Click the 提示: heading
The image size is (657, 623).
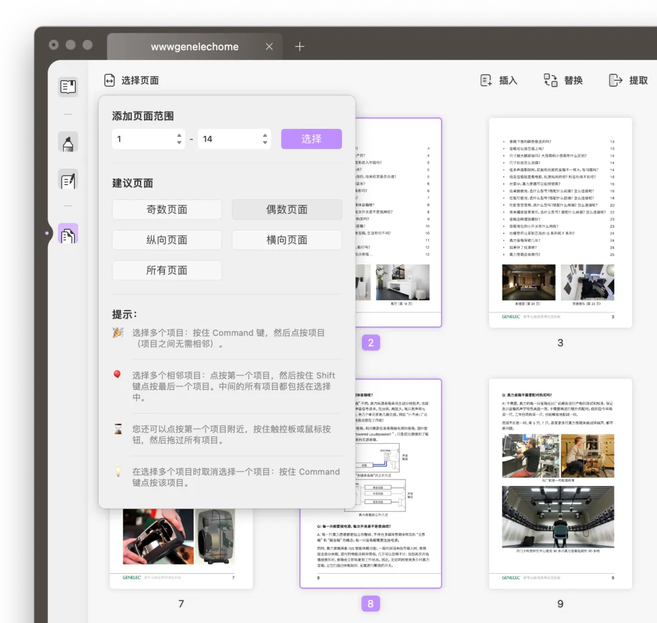coord(125,314)
